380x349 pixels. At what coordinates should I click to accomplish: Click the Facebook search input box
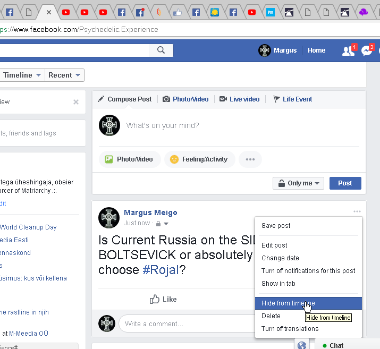(74, 50)
